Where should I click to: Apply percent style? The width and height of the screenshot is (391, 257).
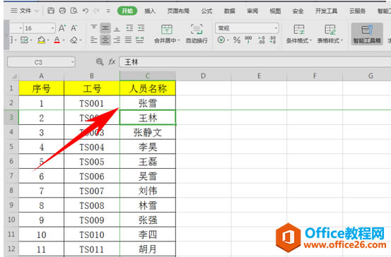[237, 40]
